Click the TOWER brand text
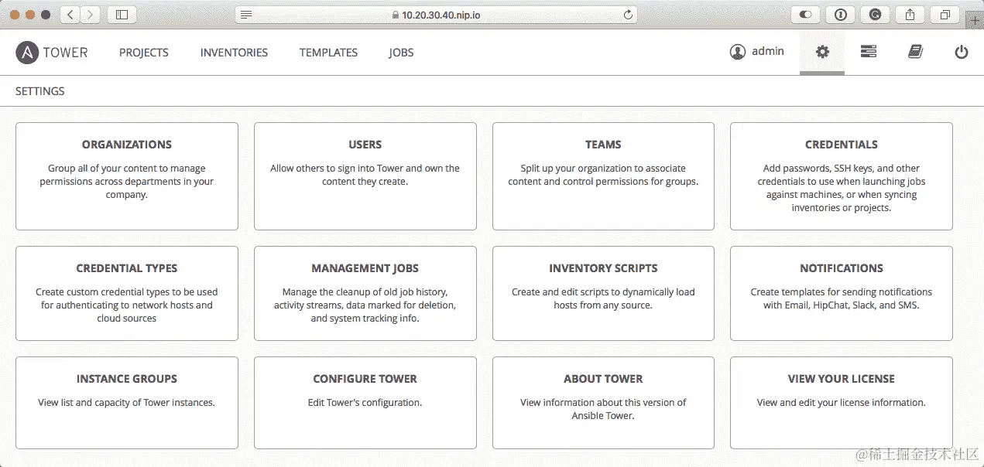This screenshot has height=467, width=984. click(x=66, y=53)
